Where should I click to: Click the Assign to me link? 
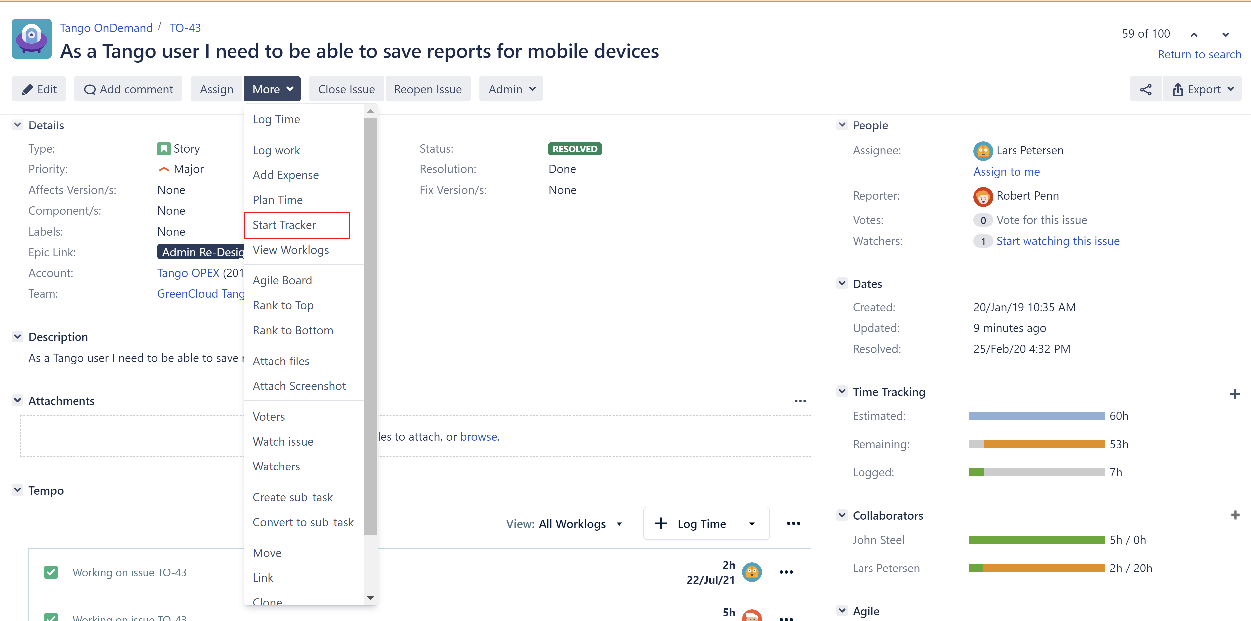(1006, 172)
